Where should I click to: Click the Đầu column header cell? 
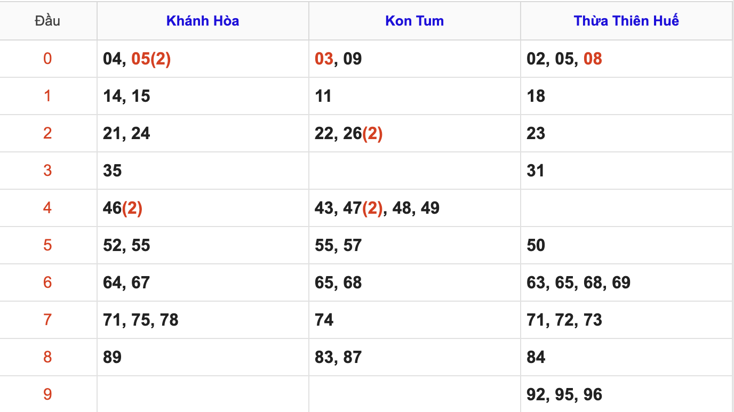pos(47,21)
